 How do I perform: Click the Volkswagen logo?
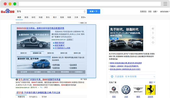point(126,90)
